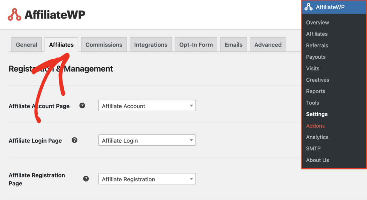Open help tooltip for Affiliate Login Page

(x=75, y=140)
